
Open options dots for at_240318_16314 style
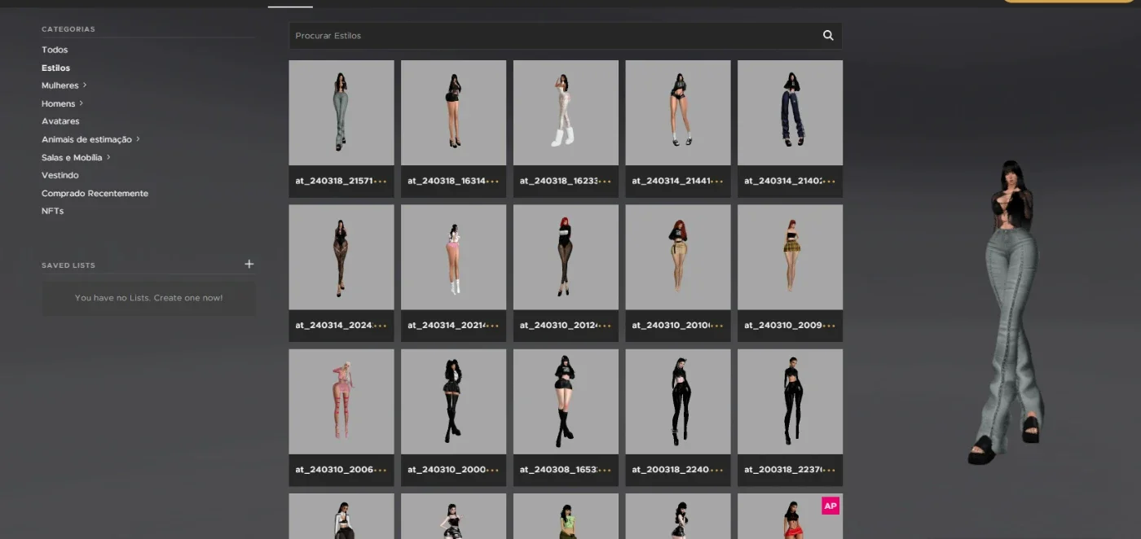pos(492,181)
